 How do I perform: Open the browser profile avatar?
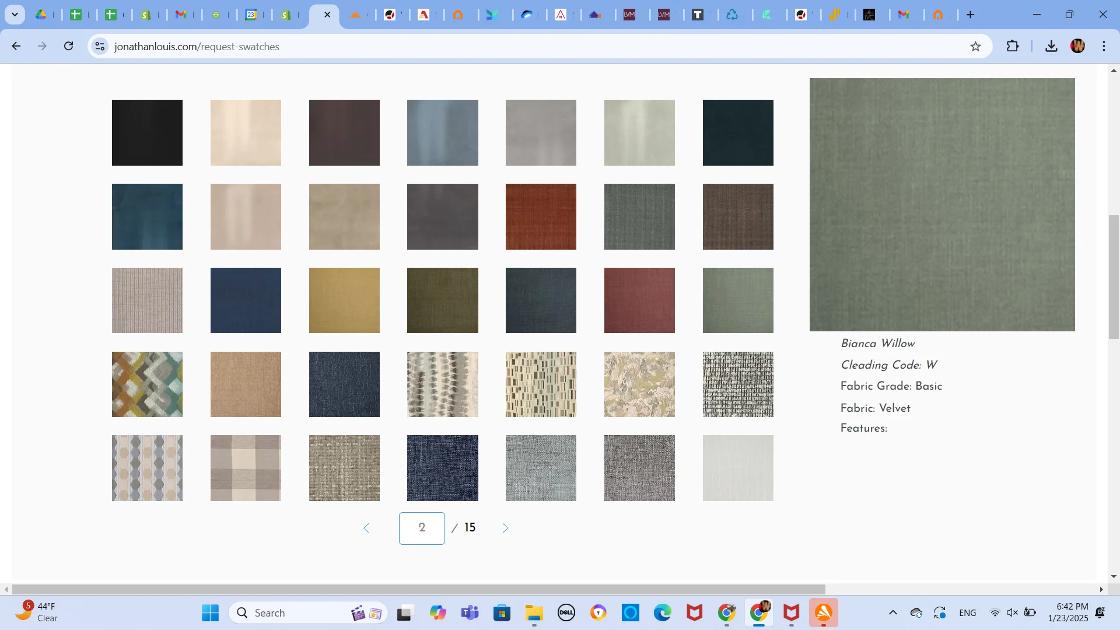pos(1078,46)
